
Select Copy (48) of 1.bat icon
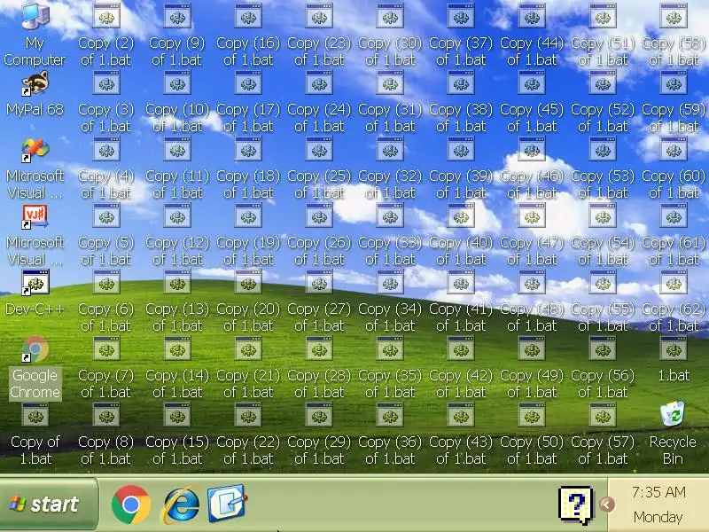(x=532, y=283)
